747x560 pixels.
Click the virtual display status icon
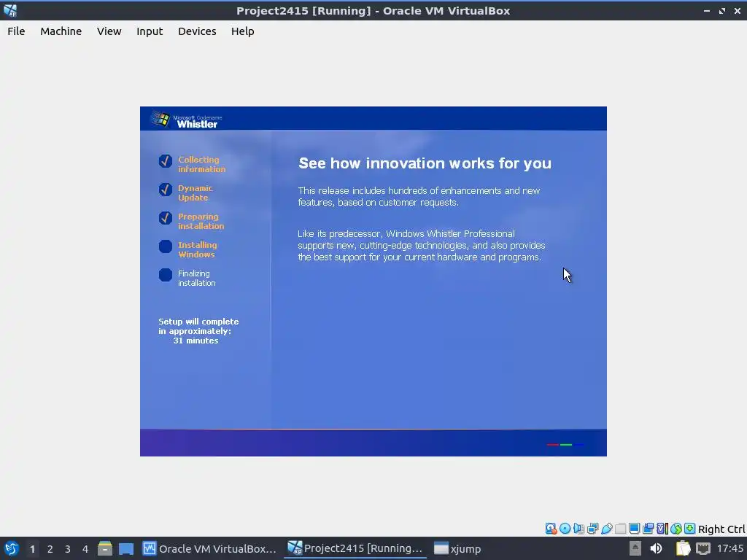(634, 529)
